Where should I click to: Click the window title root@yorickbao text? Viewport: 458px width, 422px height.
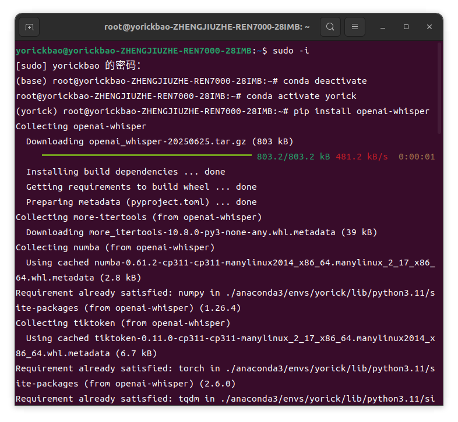pyautogui.click(x=207, y=27)
